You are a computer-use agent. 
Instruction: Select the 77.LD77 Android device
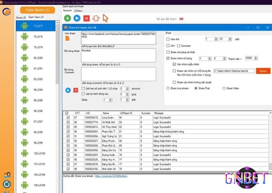(x=36, y=26)
